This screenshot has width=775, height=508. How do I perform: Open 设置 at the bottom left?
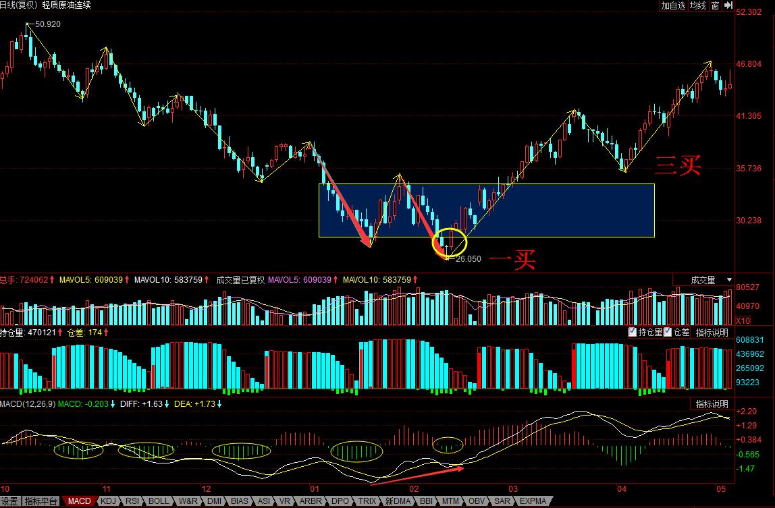pyautogui.click(x=9, y=501)
